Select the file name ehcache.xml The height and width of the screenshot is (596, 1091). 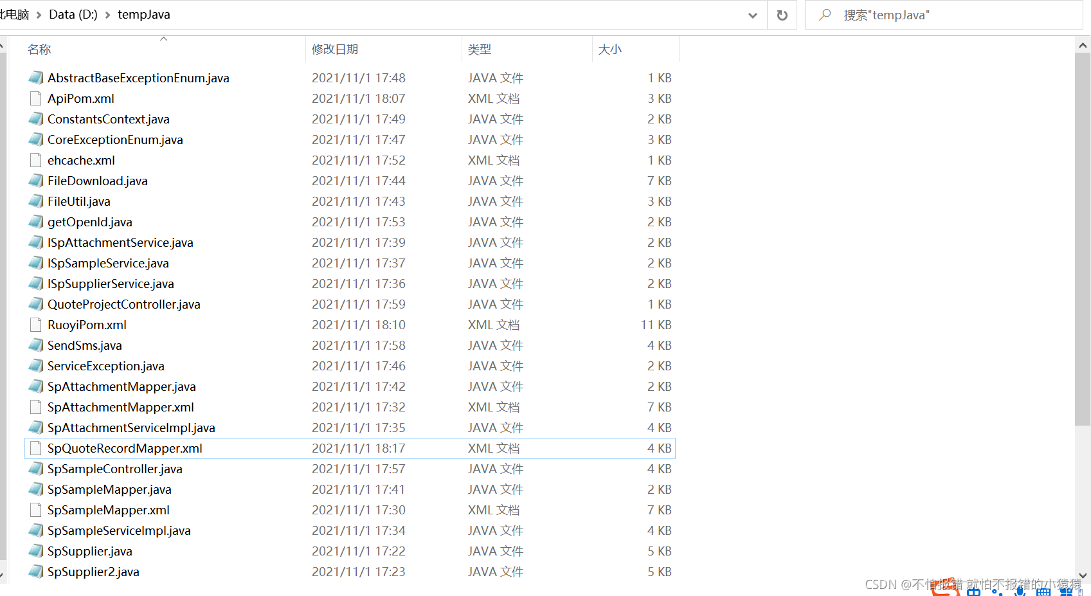click(x=81, y=160)
